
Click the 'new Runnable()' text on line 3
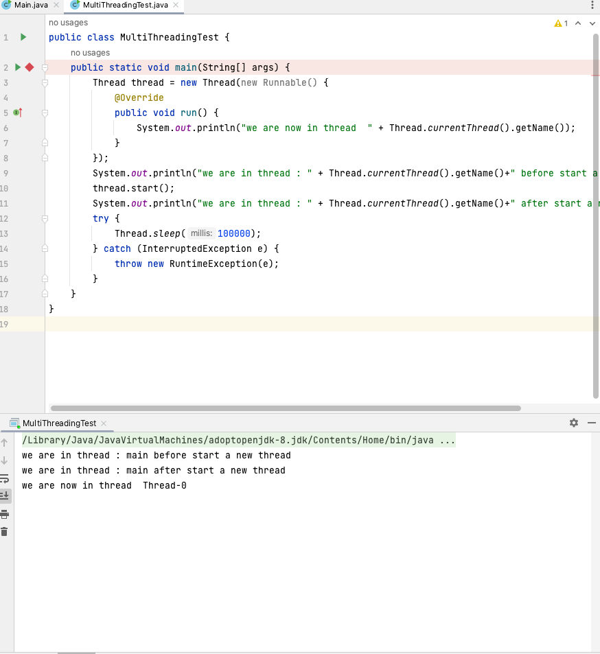coord(279,82)
